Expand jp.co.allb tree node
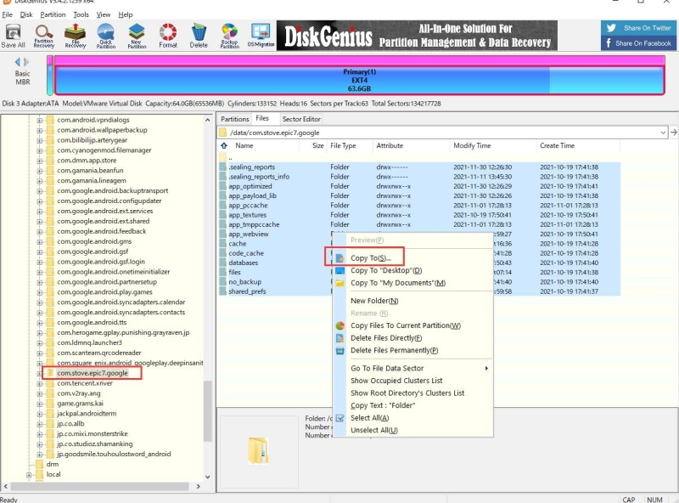This screenshot has width=679, height=503. click(x=39, y=424)
